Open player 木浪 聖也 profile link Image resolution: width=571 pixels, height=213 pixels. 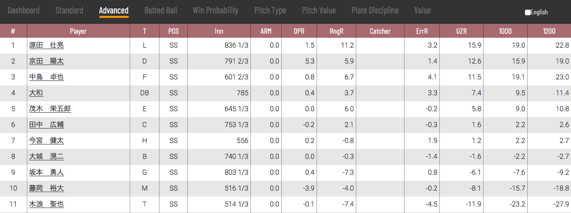coord(47,204)
